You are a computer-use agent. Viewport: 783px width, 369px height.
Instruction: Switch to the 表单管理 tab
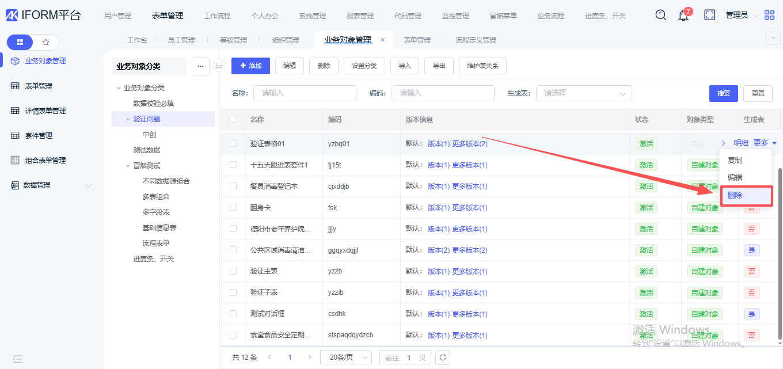[417, 40]
